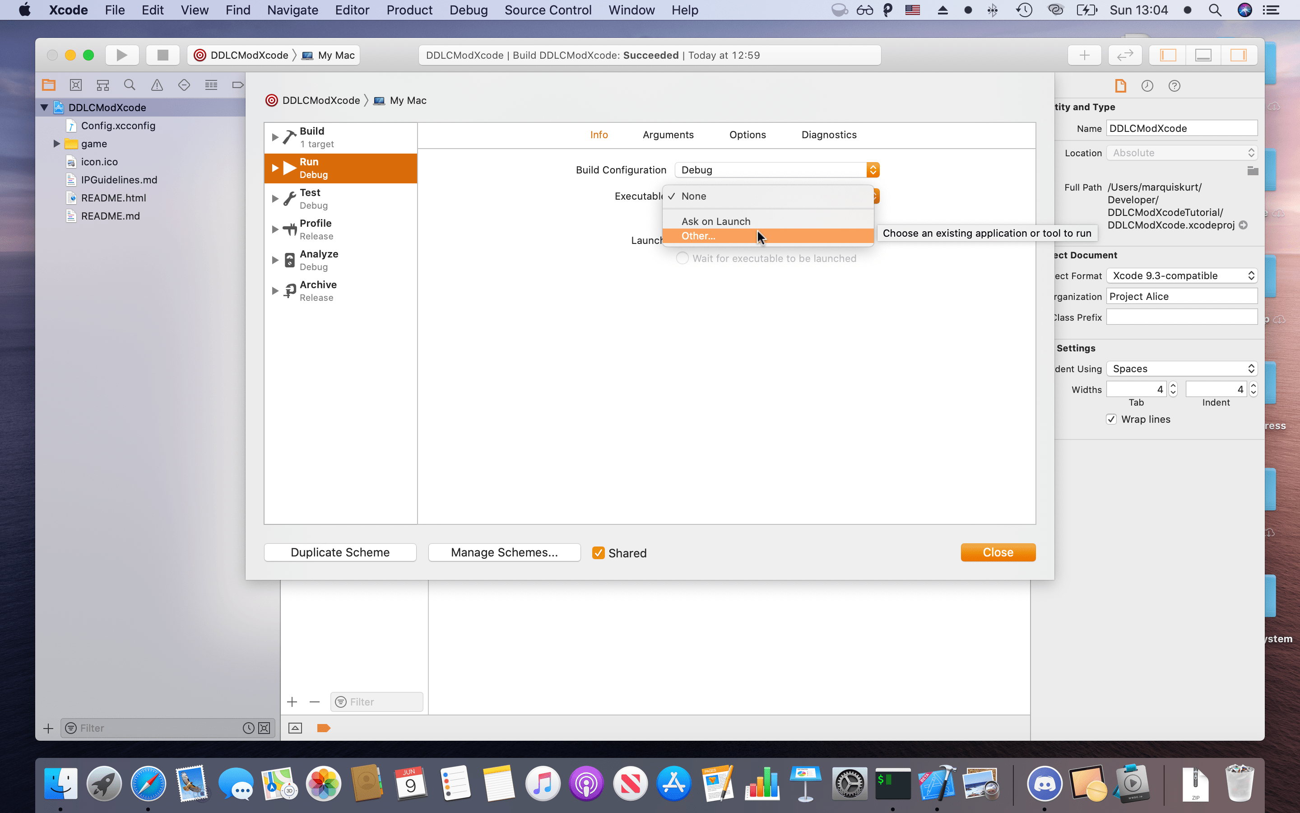Open Terminal from the Dock
1300x813 pixels.
(x=893, y=784)
